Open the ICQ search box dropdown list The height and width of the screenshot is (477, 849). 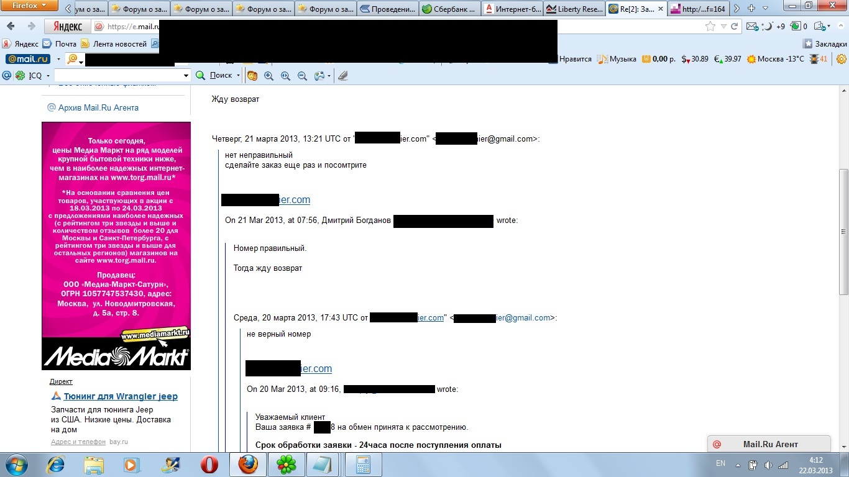pyautogui.click(x=185, y=76)
